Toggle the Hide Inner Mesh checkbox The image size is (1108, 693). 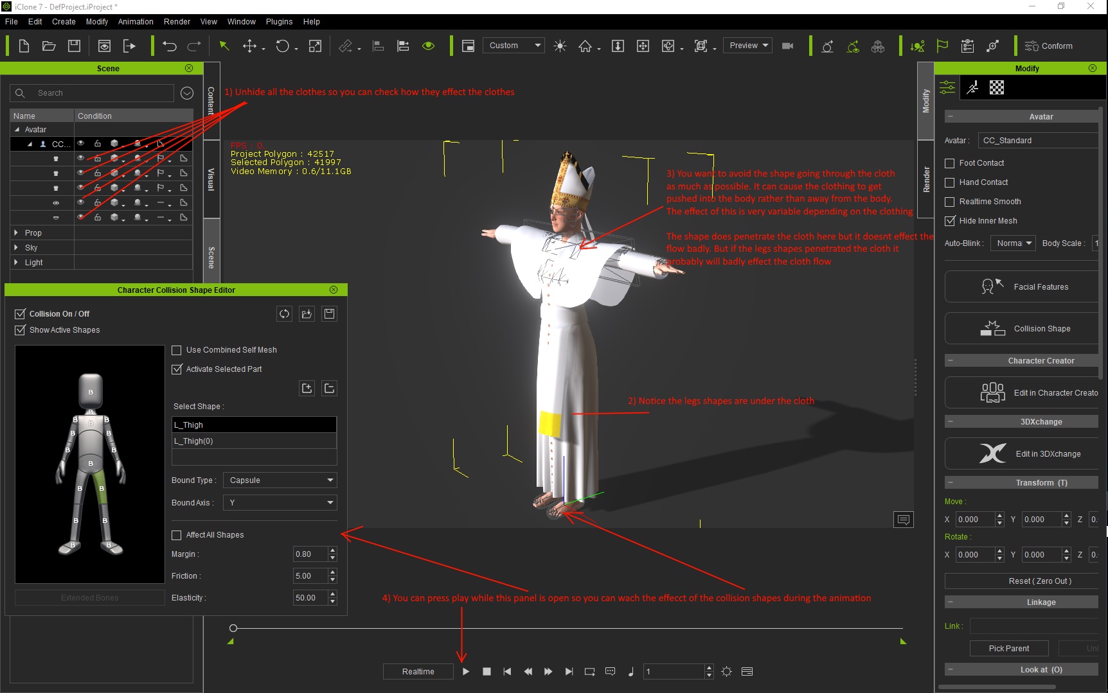949,221
